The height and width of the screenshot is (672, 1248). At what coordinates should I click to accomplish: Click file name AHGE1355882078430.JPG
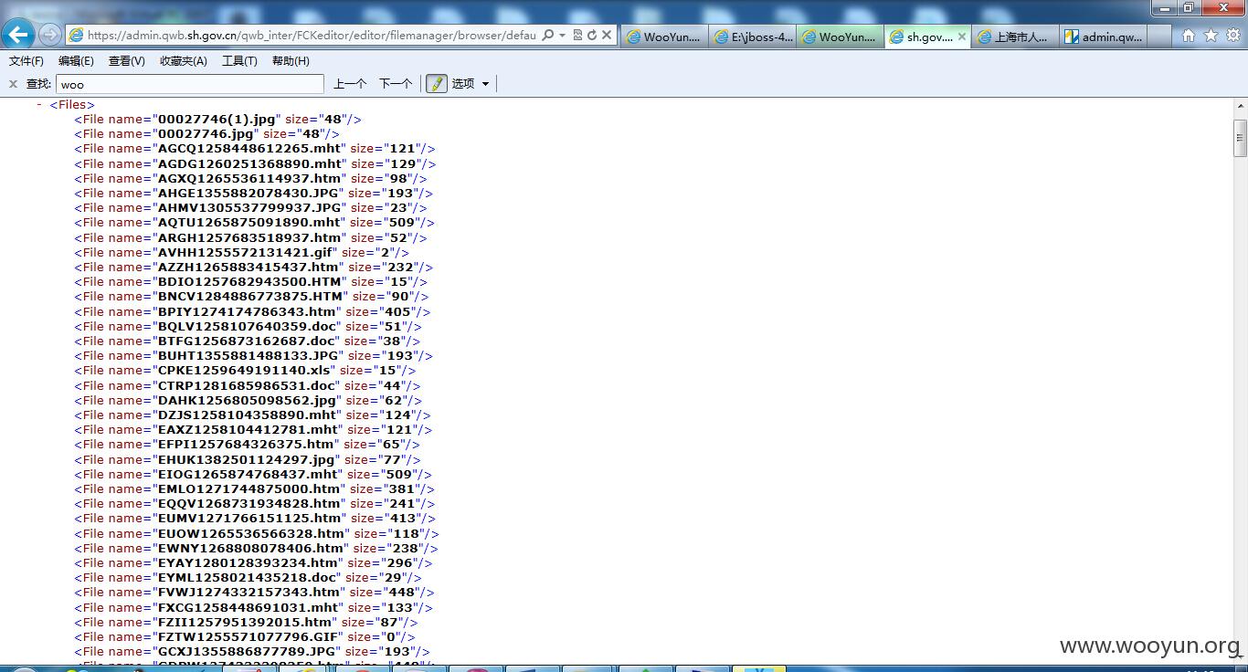(249, 194)
